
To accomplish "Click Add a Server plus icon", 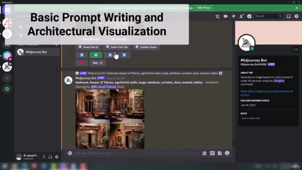I will [7, 78].
